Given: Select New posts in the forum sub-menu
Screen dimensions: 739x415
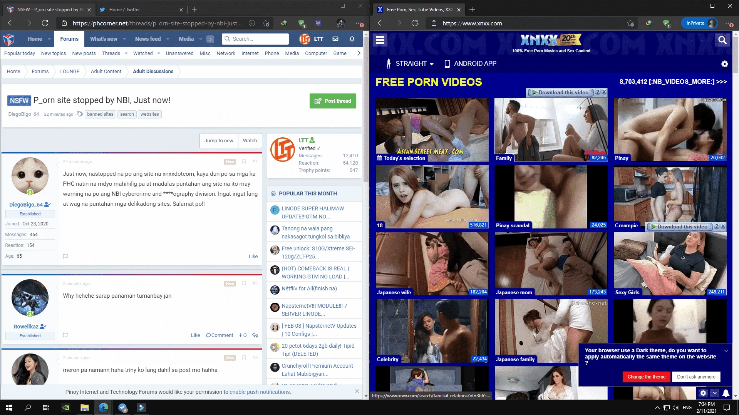Looking at the screenshot, I should (84, 53).
